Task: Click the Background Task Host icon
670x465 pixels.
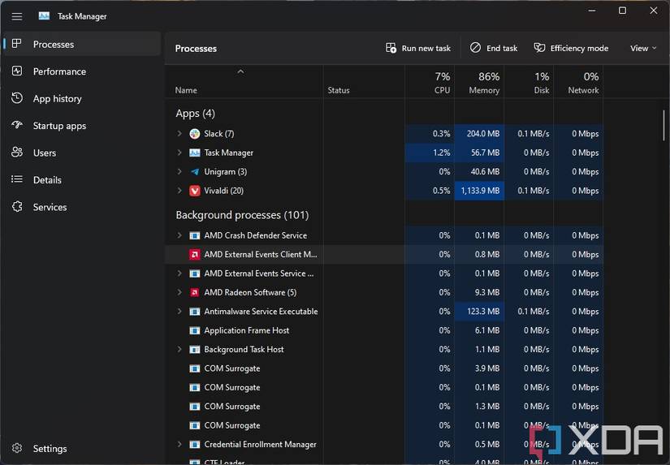Action: pos(194,349)
